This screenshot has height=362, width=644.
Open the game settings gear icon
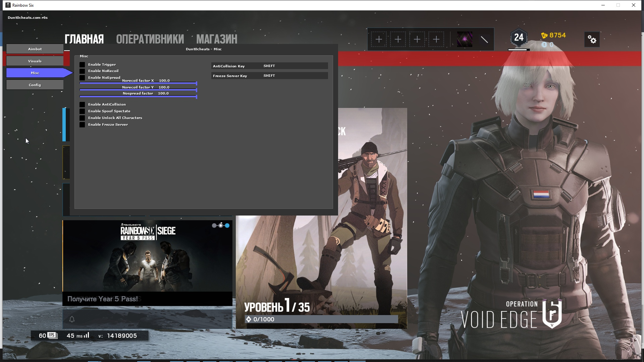tap(592, 40)
